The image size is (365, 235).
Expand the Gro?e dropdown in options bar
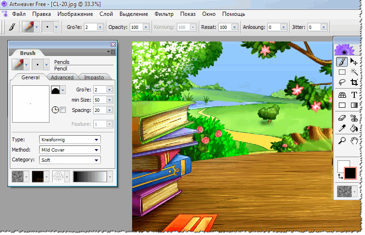[100, 27]
